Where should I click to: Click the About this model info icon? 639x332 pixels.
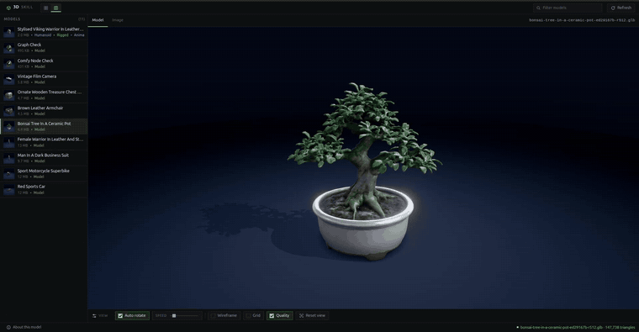(8, 327)
